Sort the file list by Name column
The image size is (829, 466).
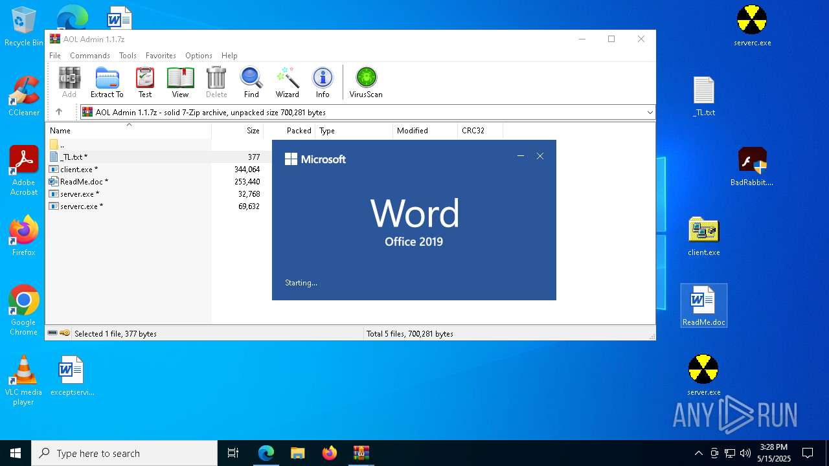129,131
